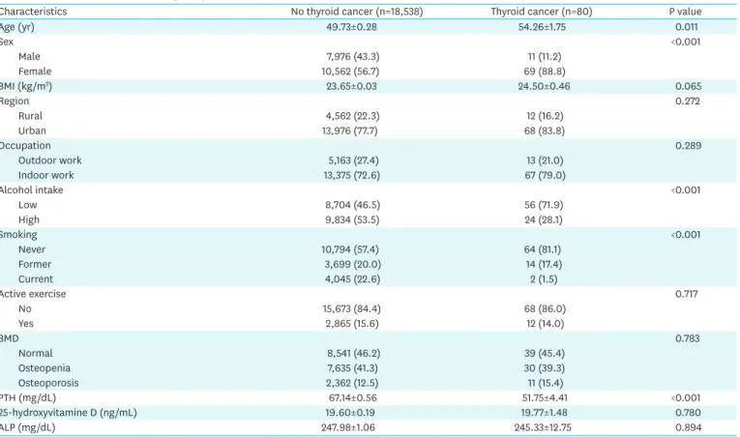Click the 'Rural' row label

point(30,116)
